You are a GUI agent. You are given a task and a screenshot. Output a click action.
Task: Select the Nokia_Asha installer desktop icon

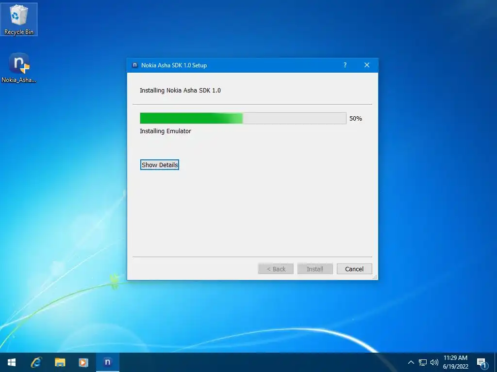[x=19, y=68]
